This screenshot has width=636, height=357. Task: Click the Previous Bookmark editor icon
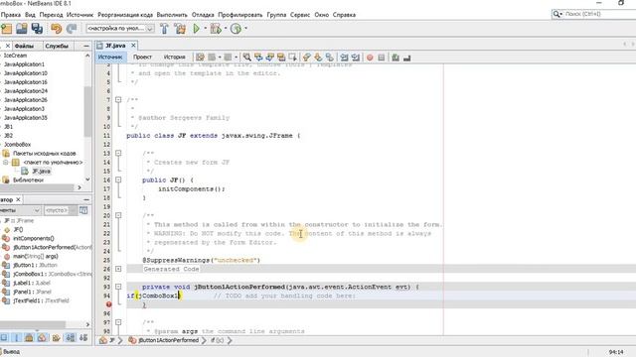pos(307,58)
